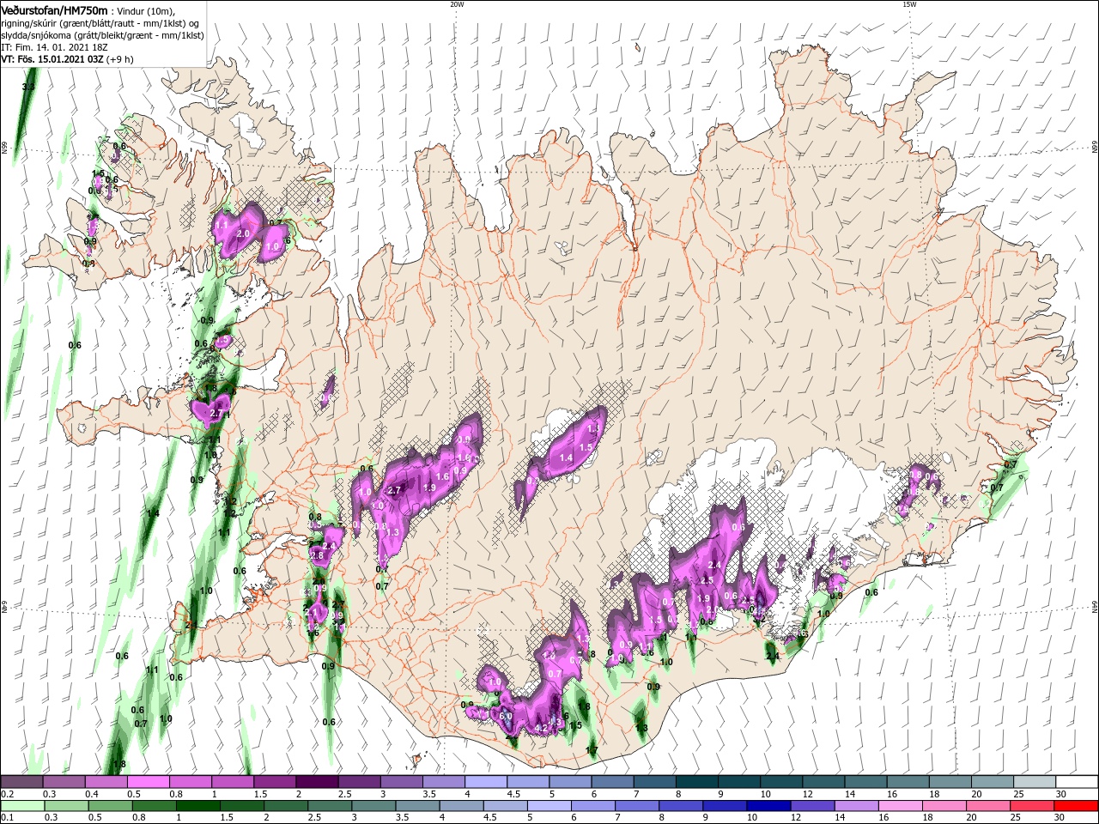Click the 15W longitude label
Image resolution: width=1099 pixels, height=824 pixels.
(x=910, y=4)
